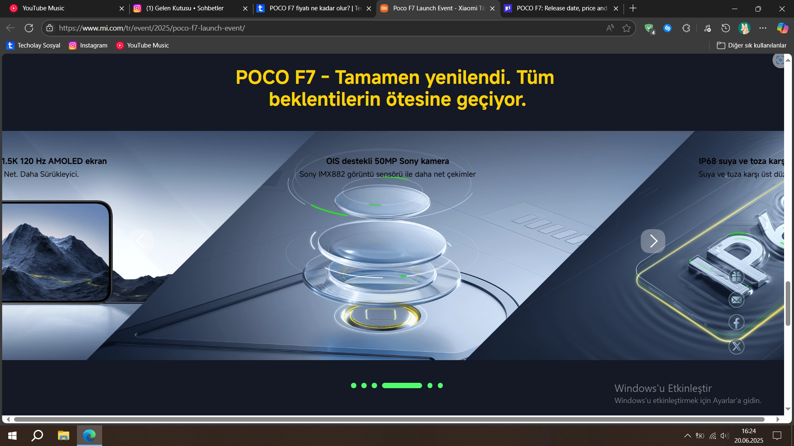This screenshot has height=446, width=794.
Task: Select third carousel indicator dot
Action: pyautogui.click(x=374, y=386)
